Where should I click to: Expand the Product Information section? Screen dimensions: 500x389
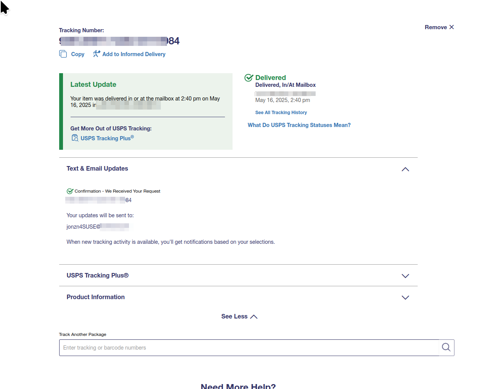pos(405,297)
